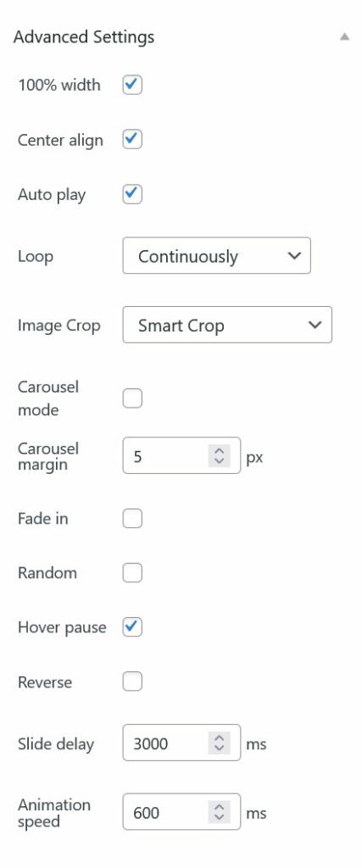
Task: Click the Animation speed spinner arrows
Action: [x=219, y=812]
